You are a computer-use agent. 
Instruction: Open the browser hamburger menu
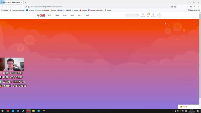tap(198, 7)
